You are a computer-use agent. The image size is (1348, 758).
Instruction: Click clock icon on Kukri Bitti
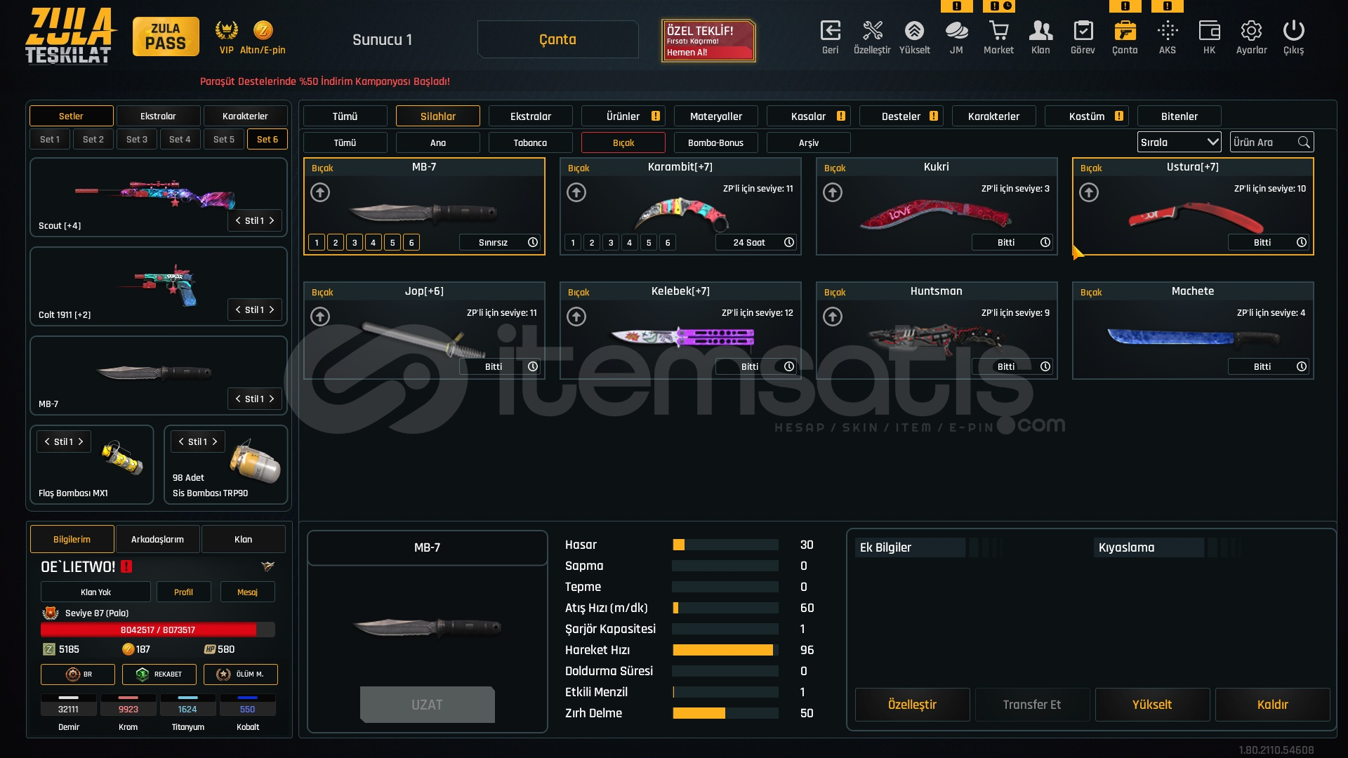tap(1045, 242)
